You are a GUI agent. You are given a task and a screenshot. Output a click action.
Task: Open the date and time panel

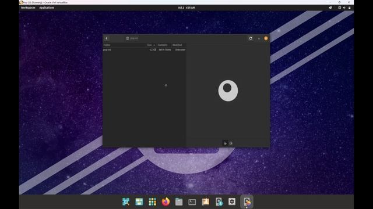186,8
